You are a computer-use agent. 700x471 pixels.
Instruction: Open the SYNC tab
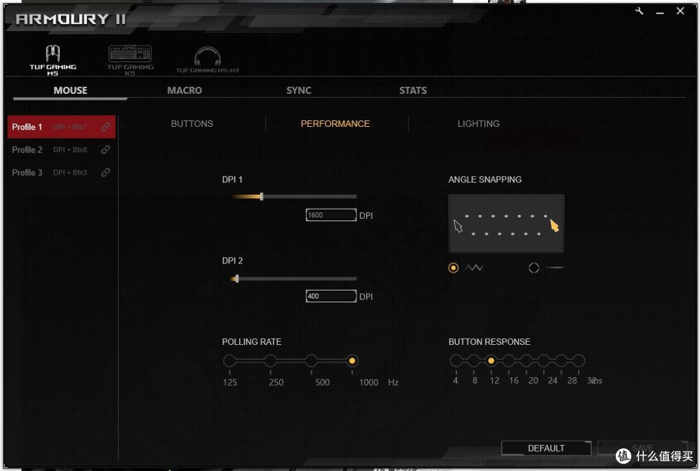pos(299,91)
